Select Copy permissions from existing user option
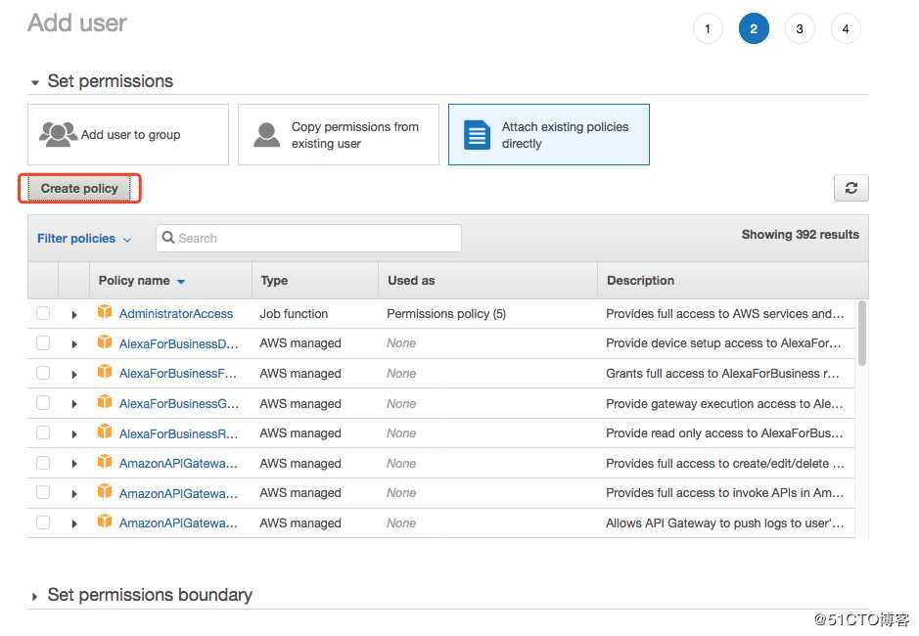The height and width of the screenshot is (636, 919). (339, 135)
